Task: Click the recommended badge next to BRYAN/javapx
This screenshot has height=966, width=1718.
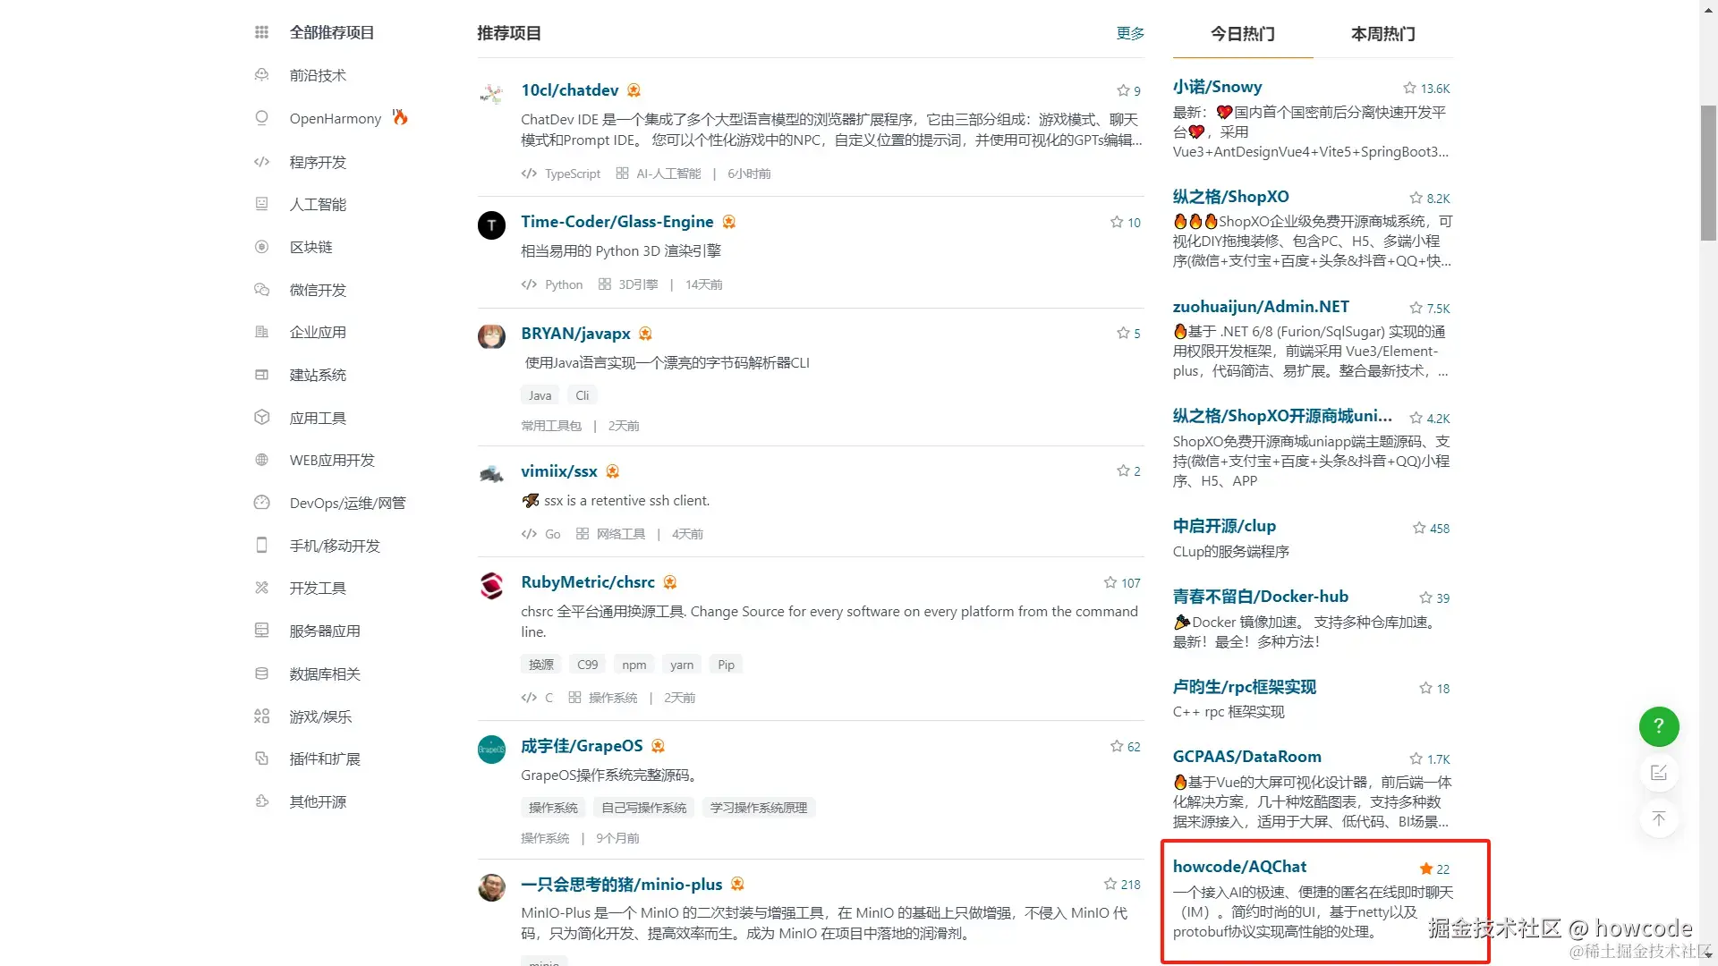Action: coord(645,334)
